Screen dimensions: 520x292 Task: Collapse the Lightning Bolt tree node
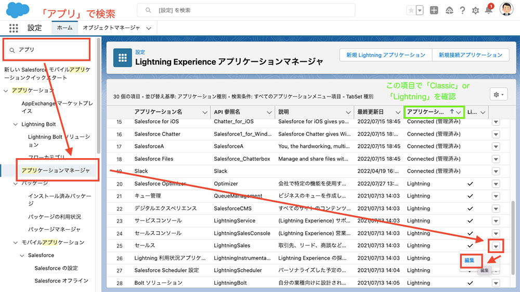pos(15,124)
